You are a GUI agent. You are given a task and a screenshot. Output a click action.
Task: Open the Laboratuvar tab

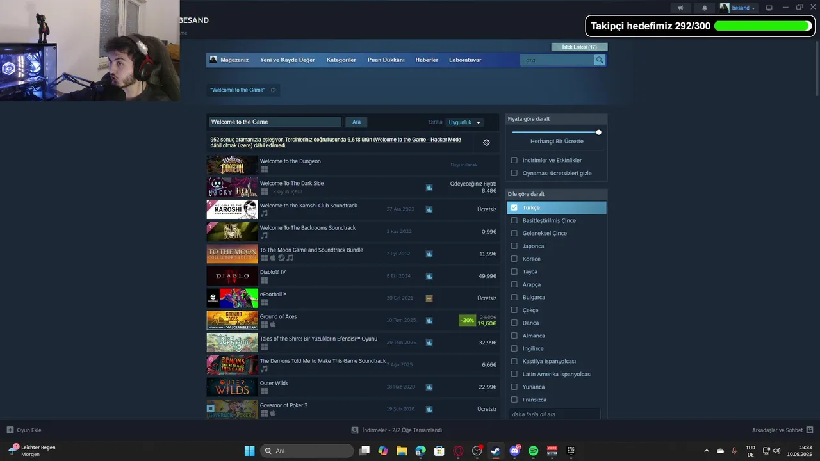click(x=465, y=60)
